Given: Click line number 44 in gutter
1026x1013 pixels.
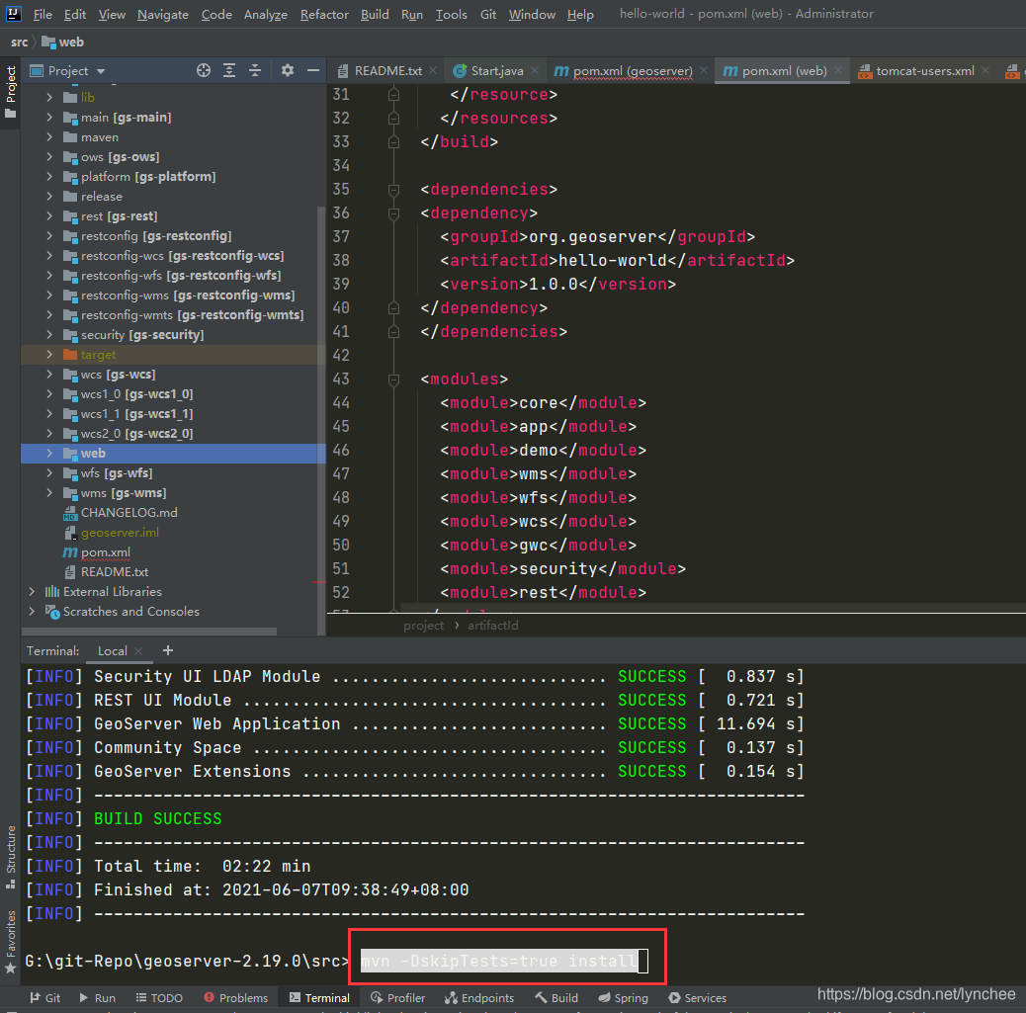Looking at the screenshot, I should (x=340, y=403).
